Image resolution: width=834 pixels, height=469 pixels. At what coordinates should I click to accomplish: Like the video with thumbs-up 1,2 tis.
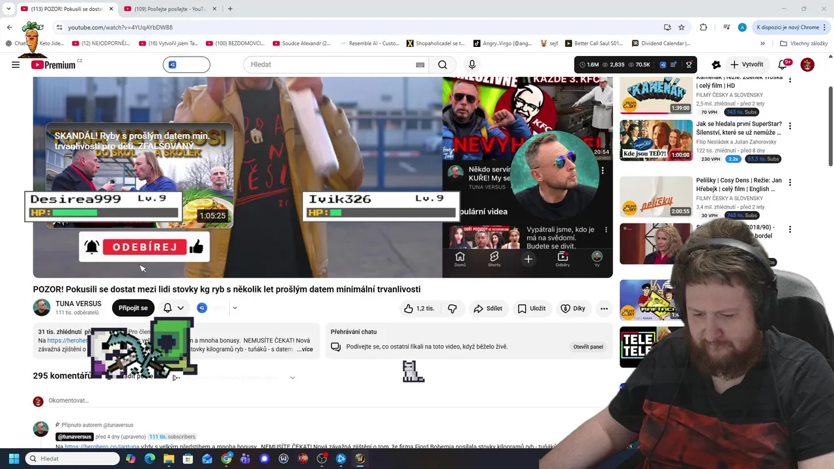[419, 308]
